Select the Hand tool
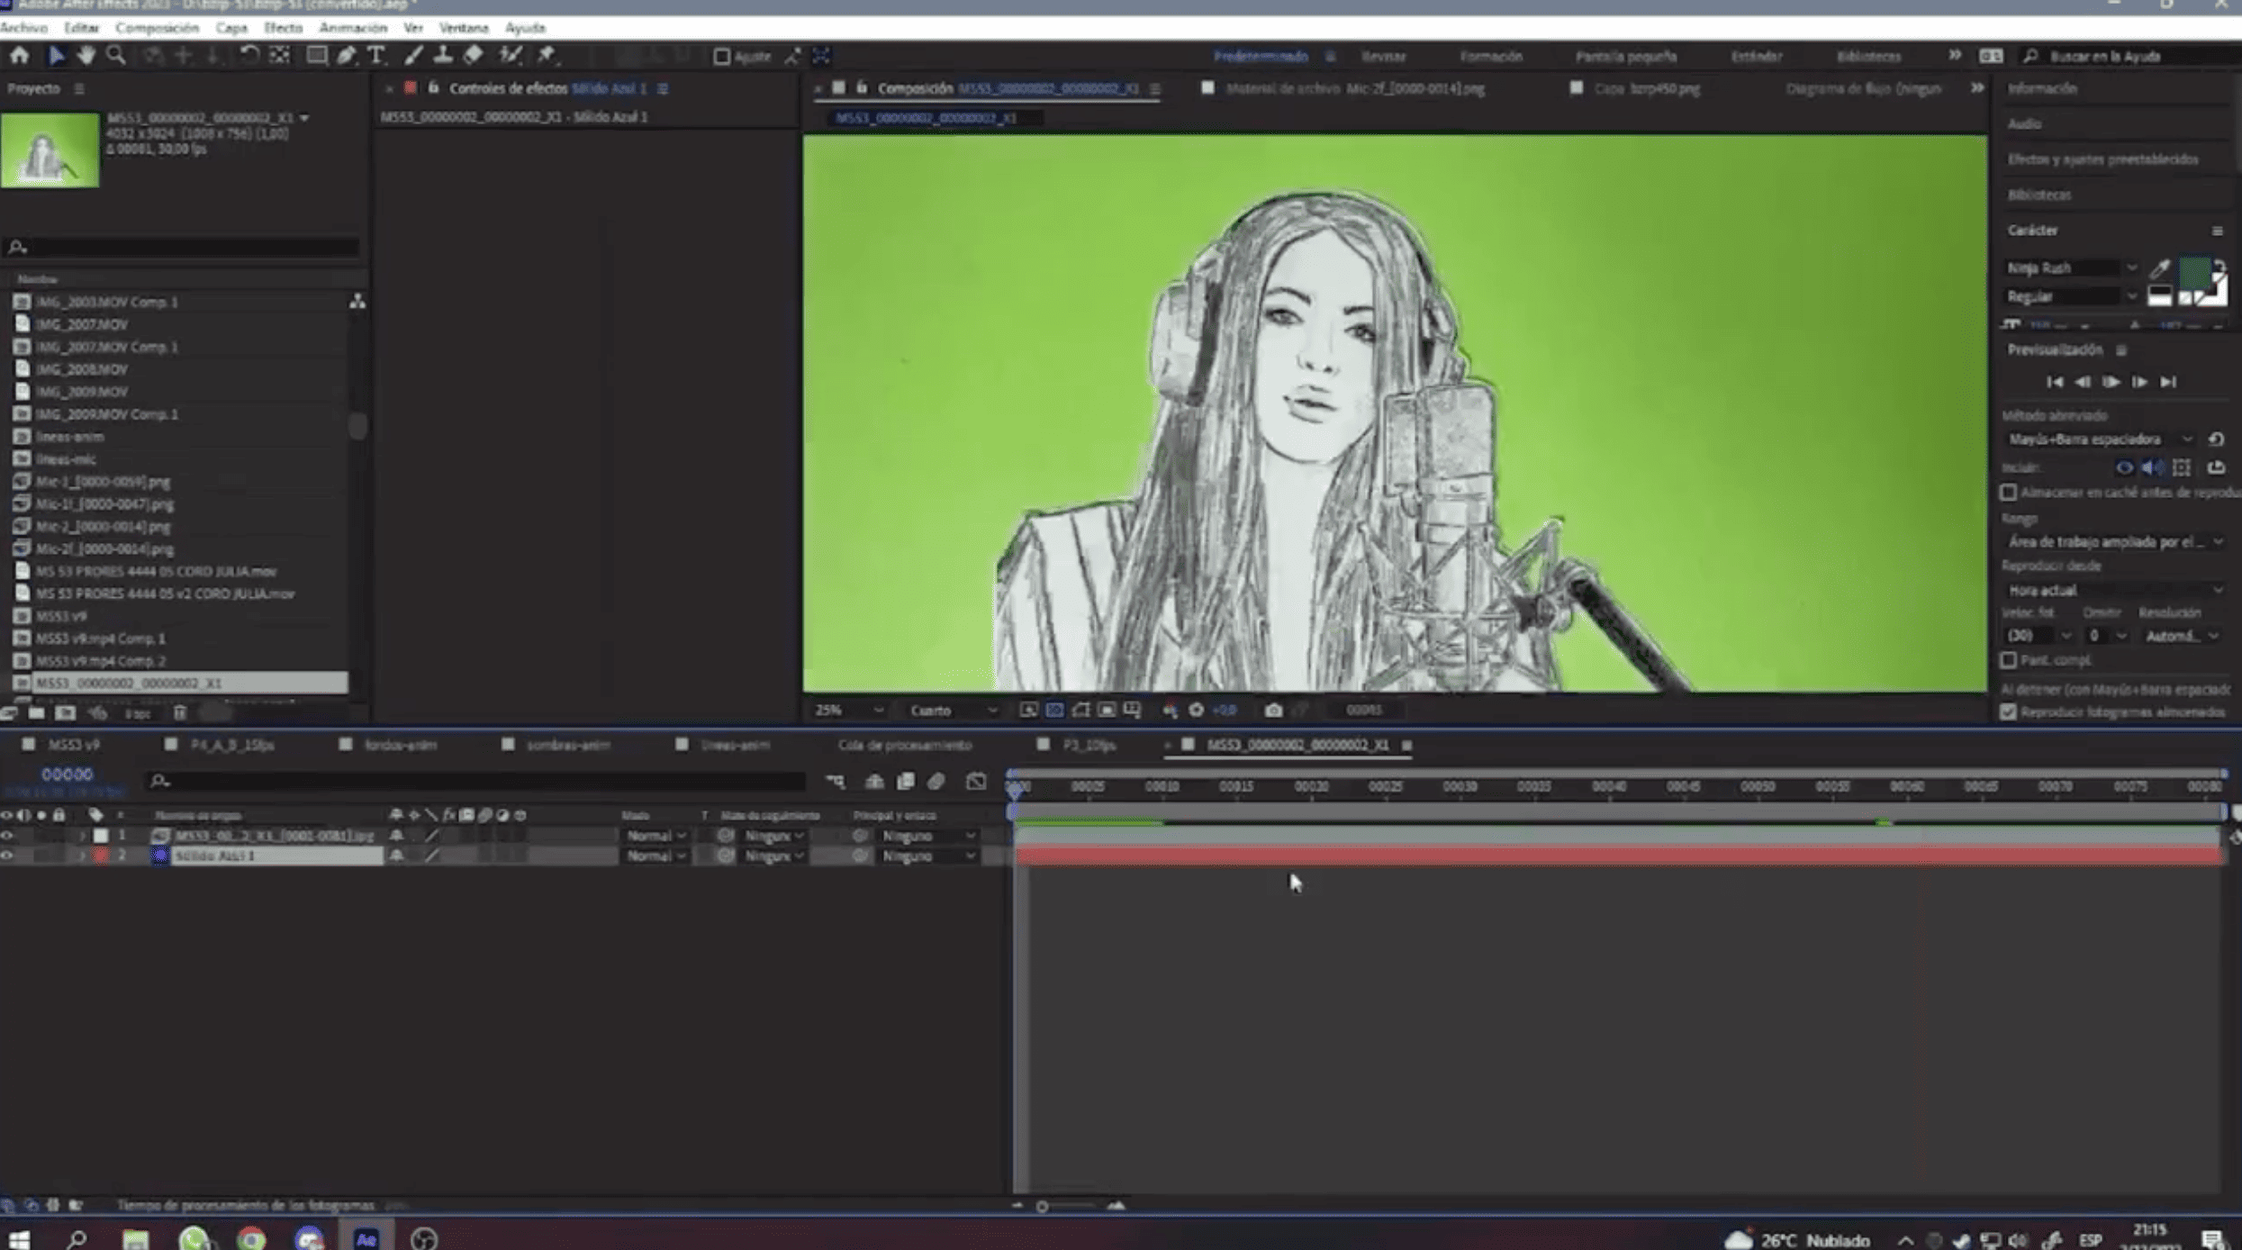This screenshot has width=2242, height=1250. tap(86, 56)
